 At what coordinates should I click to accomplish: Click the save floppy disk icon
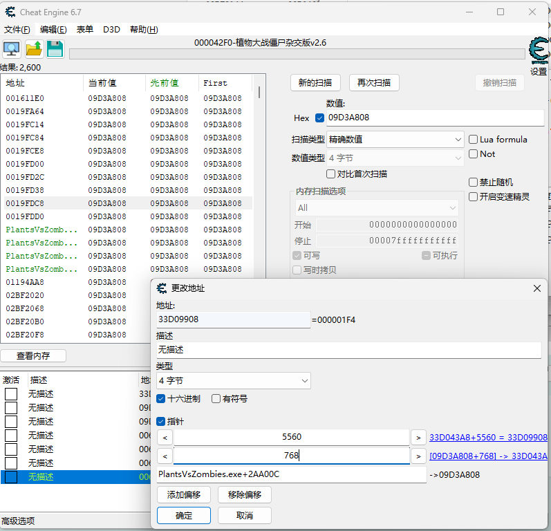tap(55, 48)
